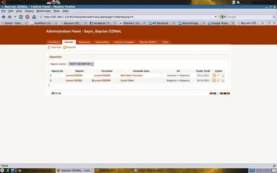277x173 pixels.
Task: Click the Çeviri Dilleri specialty link
Action: point(127,80)
